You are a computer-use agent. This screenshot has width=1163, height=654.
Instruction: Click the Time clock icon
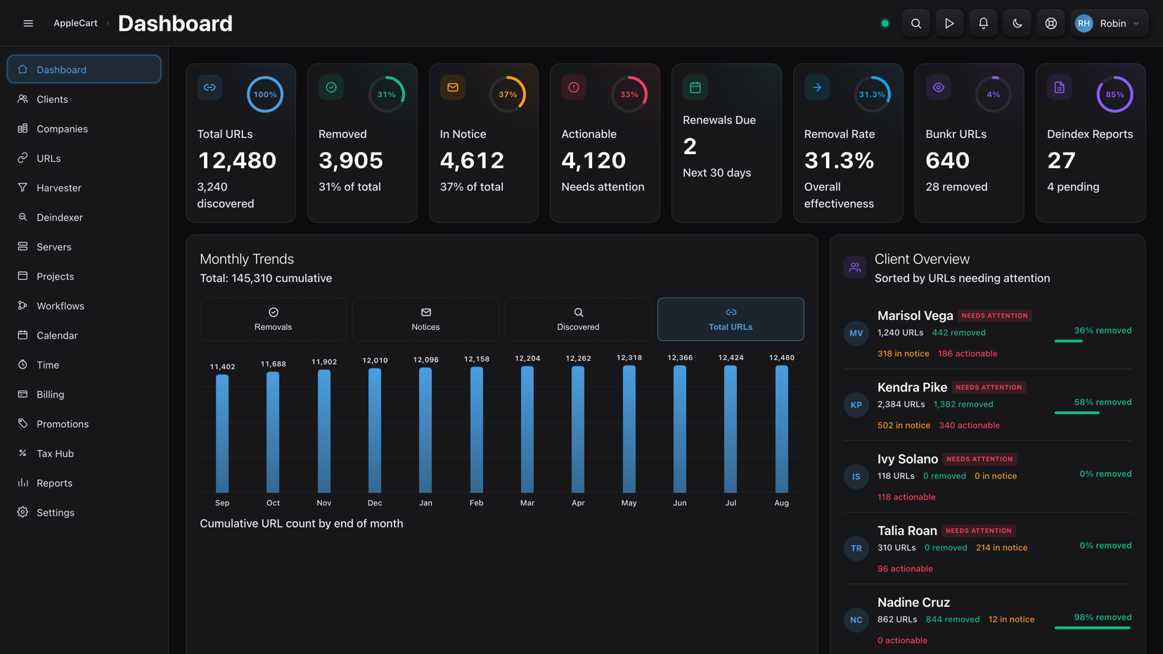click(x=23, y=365)
